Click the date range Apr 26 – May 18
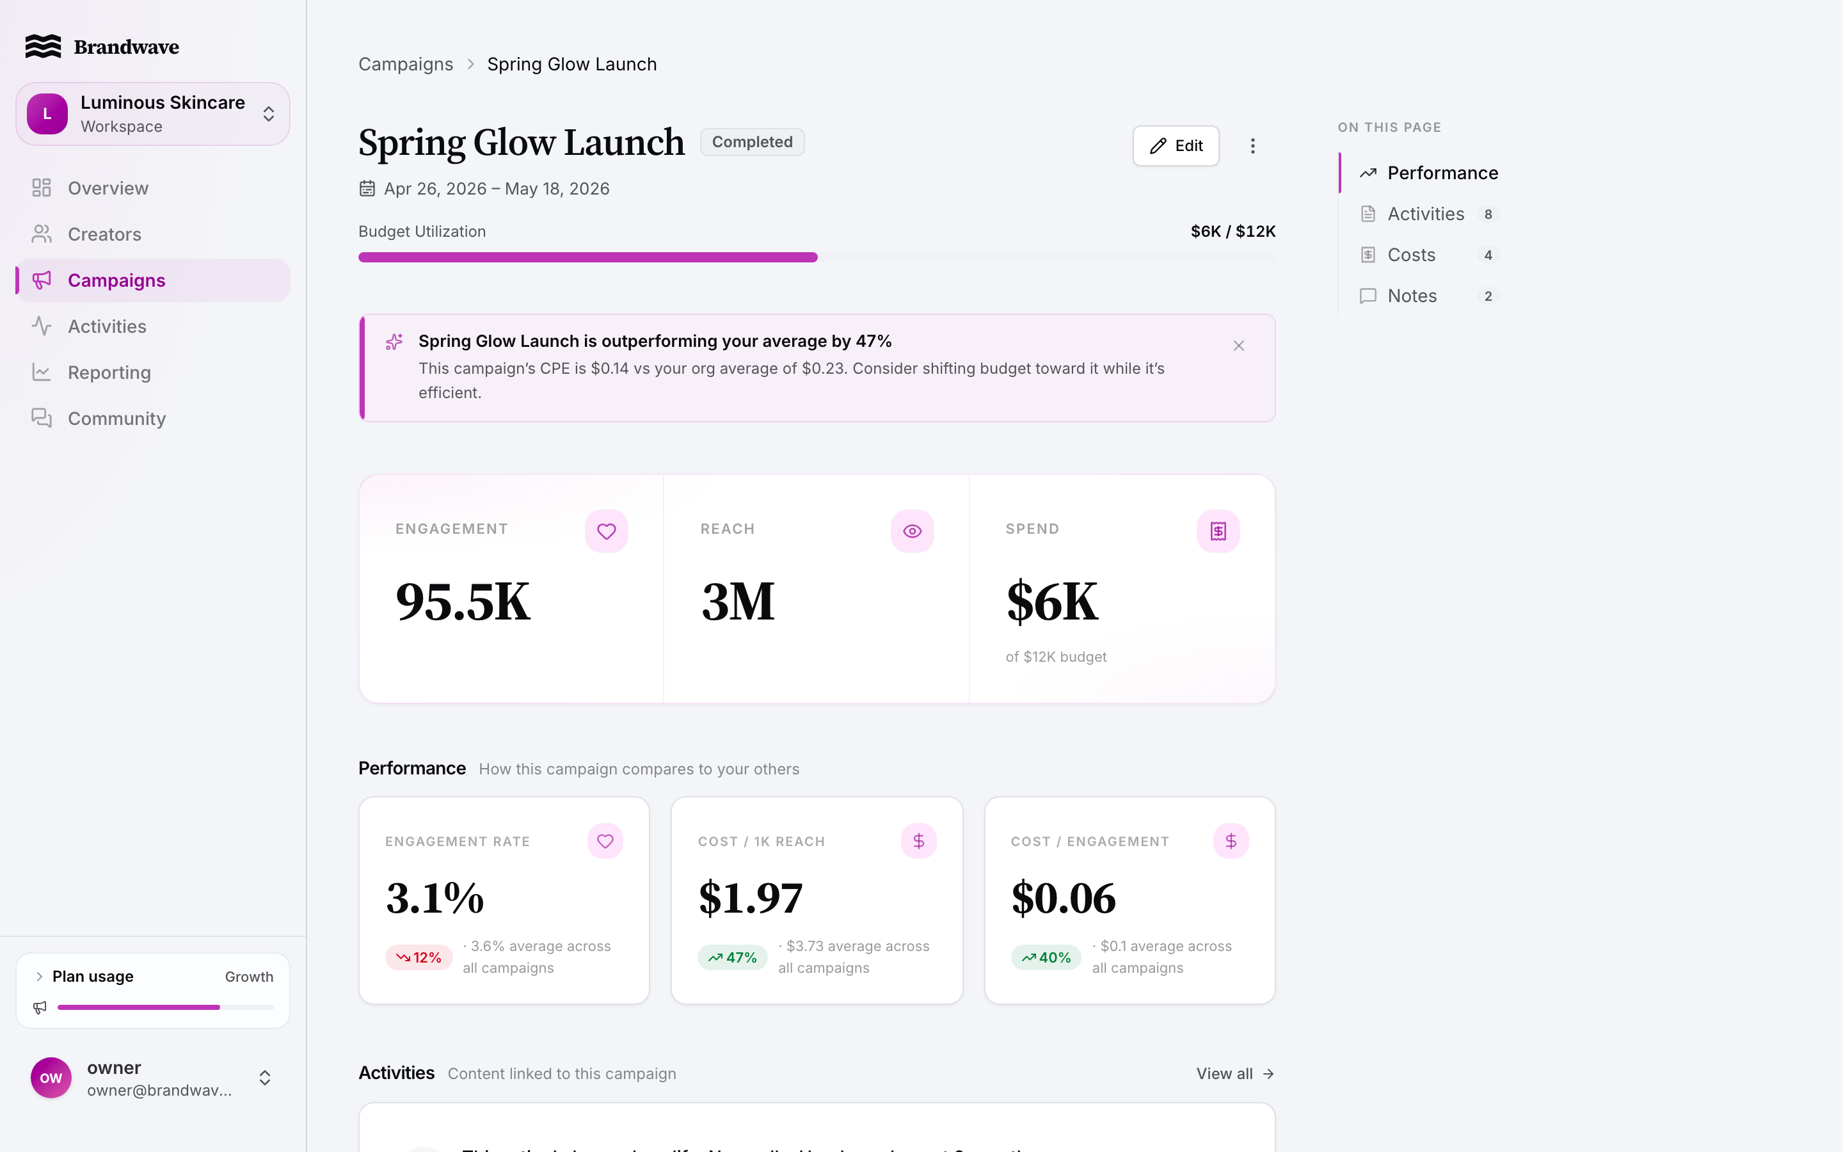Viewport: 1843px width, 1152px height. 497,188
